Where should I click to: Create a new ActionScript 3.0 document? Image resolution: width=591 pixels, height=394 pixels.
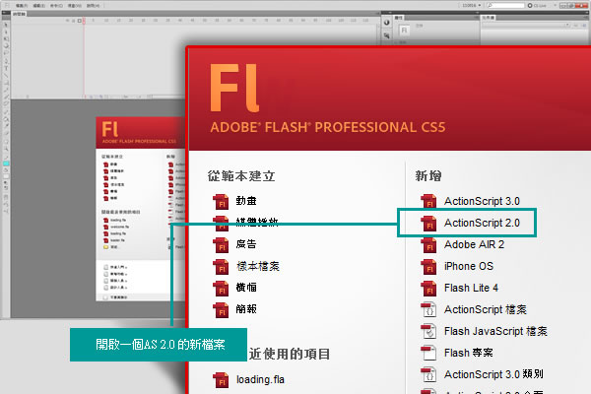[471, 201]
